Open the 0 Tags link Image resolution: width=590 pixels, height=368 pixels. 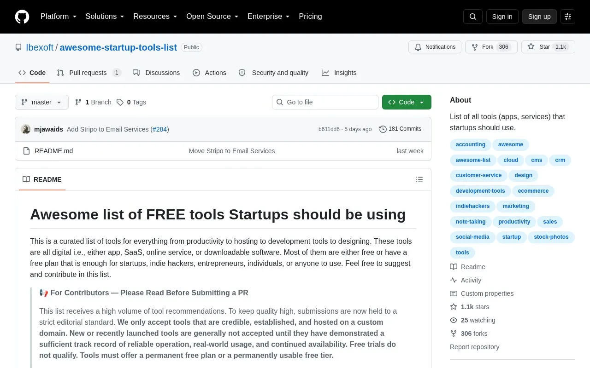tap(131, 102)
